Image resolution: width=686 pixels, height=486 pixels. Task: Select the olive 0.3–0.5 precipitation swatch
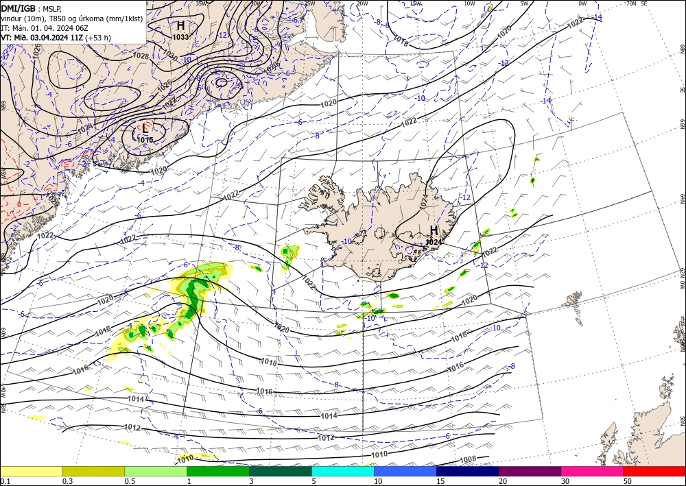tap(93, 471)
